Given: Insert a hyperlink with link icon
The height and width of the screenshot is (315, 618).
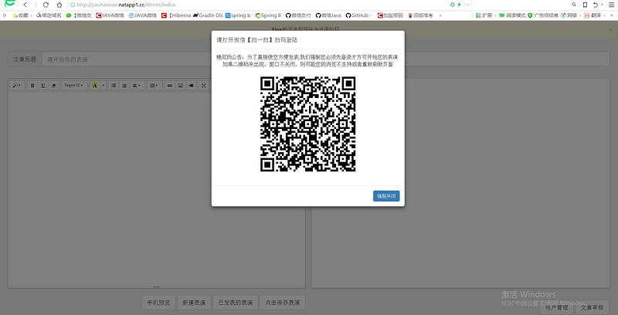Looking at the screenshot, I should click(170, 86).
